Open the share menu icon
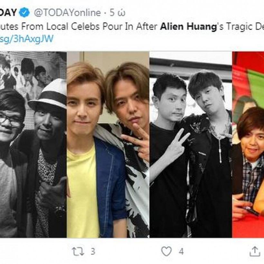The width and height of the screenshot is (264, 264). (x=255, y=251)
